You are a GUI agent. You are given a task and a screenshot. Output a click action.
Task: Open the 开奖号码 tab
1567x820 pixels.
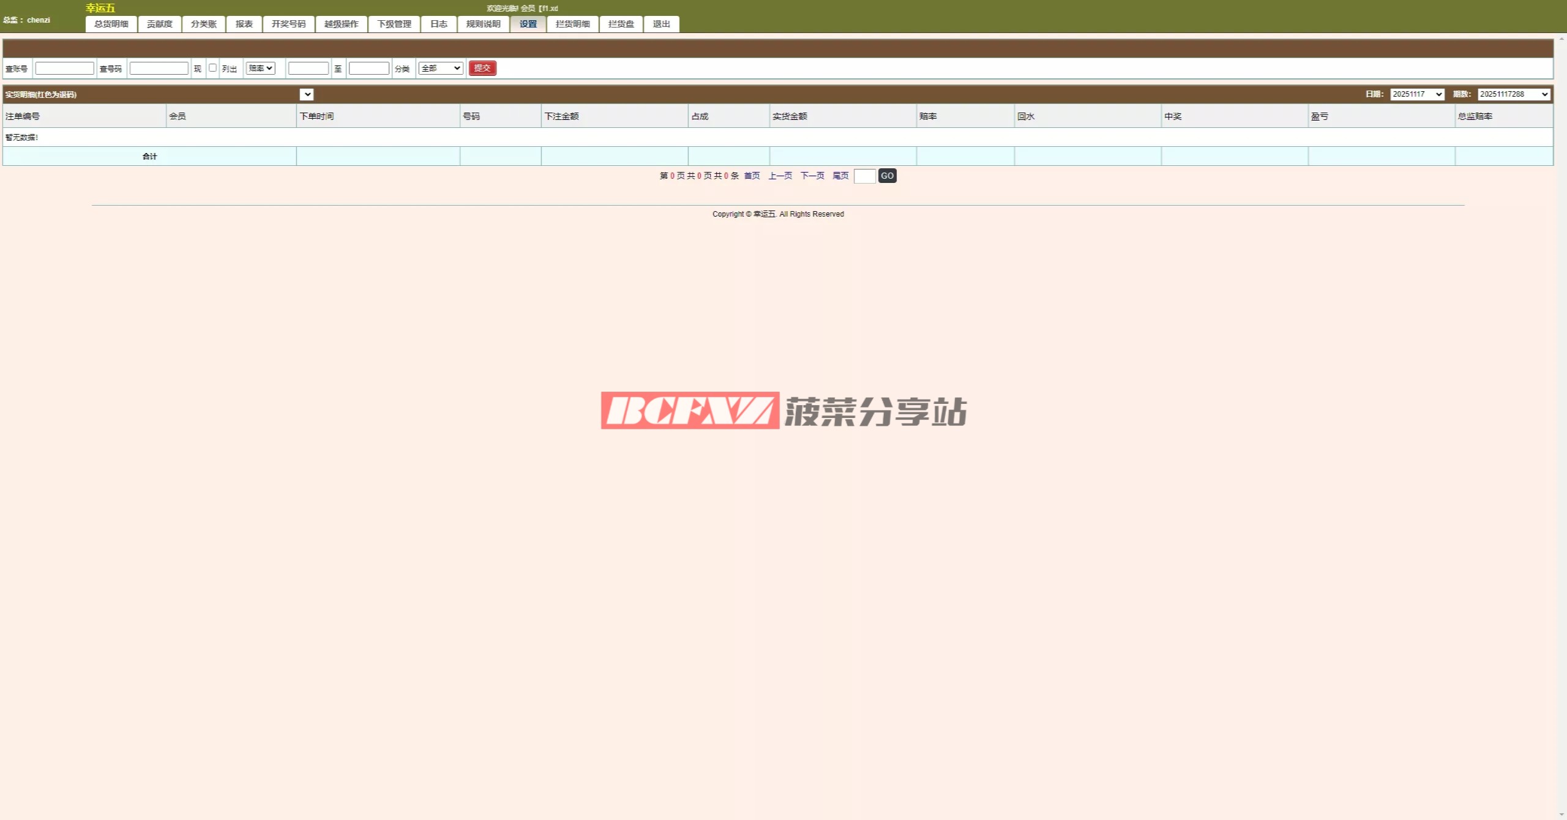(288, 24)
